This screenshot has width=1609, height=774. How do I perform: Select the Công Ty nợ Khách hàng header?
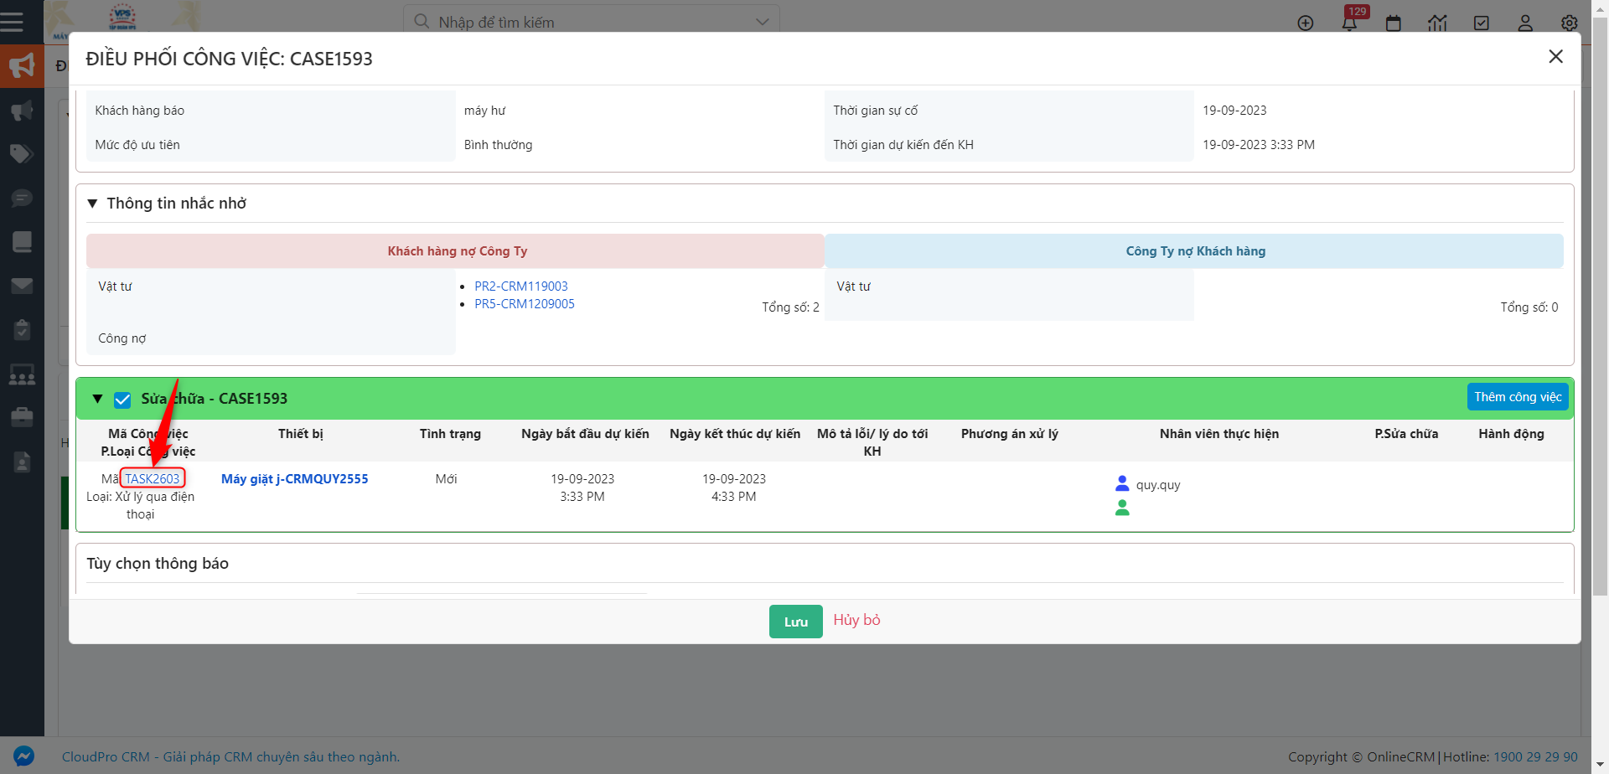point(1195,251)
